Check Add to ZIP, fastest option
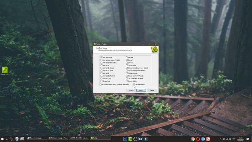252x142 pixels. [102, 76]
